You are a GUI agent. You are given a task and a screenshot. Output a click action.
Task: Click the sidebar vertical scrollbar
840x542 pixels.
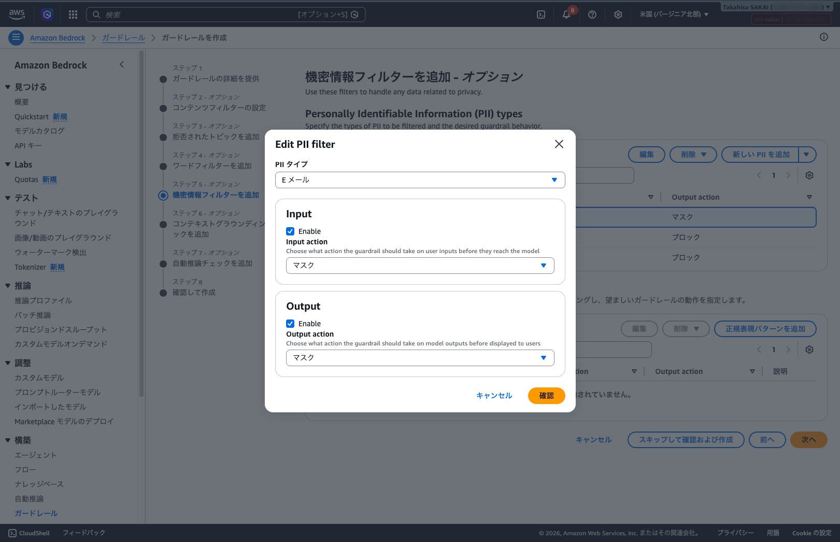pyautogui.click(x=141, y=223)
